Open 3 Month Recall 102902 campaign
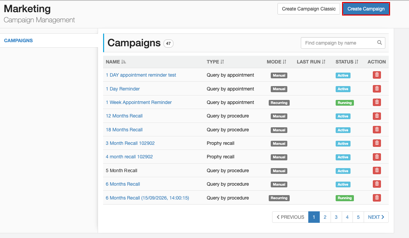The image size is (409, 238). (130, 143)
